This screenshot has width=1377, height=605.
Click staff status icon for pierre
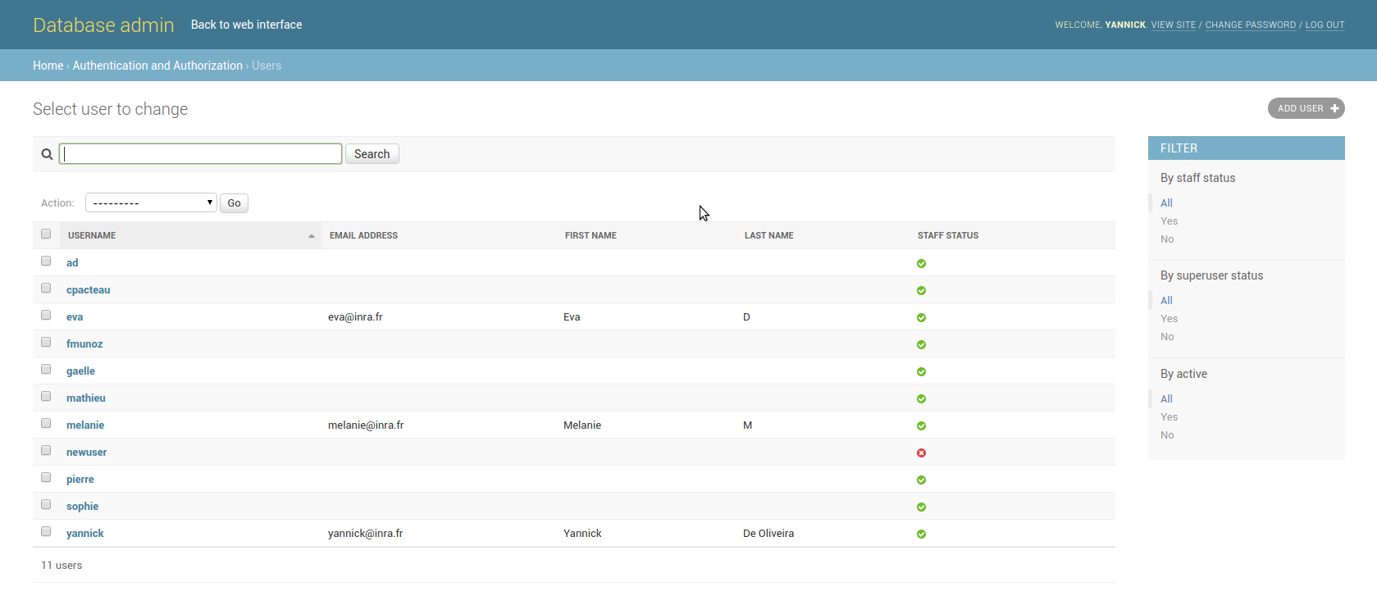tap(921, 480)
